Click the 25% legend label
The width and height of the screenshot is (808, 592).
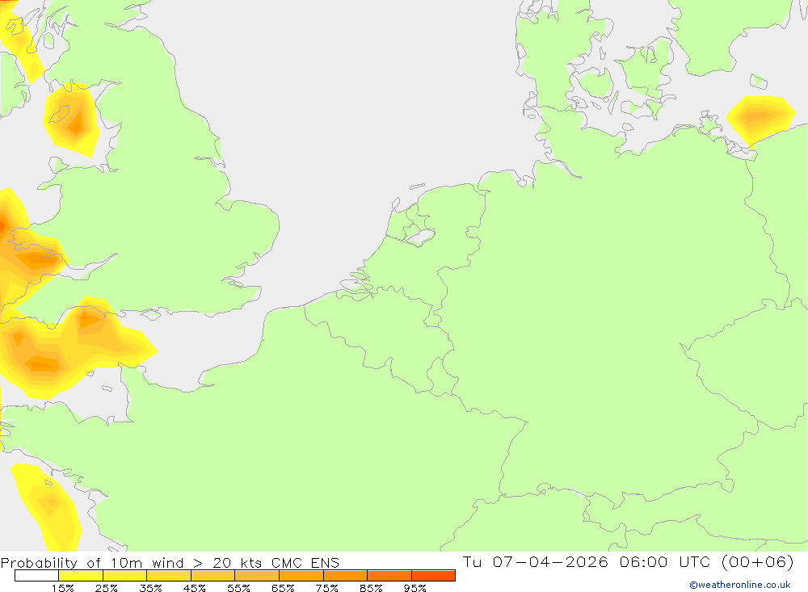pyautogui.click(x=106, y=588)
